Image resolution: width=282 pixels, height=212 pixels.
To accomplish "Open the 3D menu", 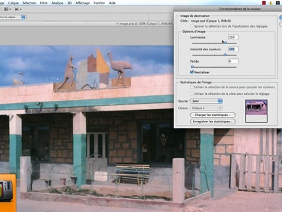I will point(70,3).
